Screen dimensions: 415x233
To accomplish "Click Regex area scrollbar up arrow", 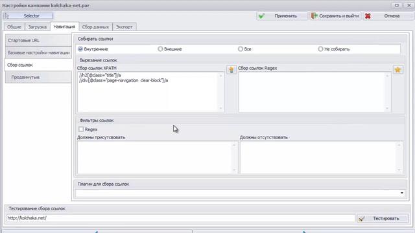I will (387, 76).
